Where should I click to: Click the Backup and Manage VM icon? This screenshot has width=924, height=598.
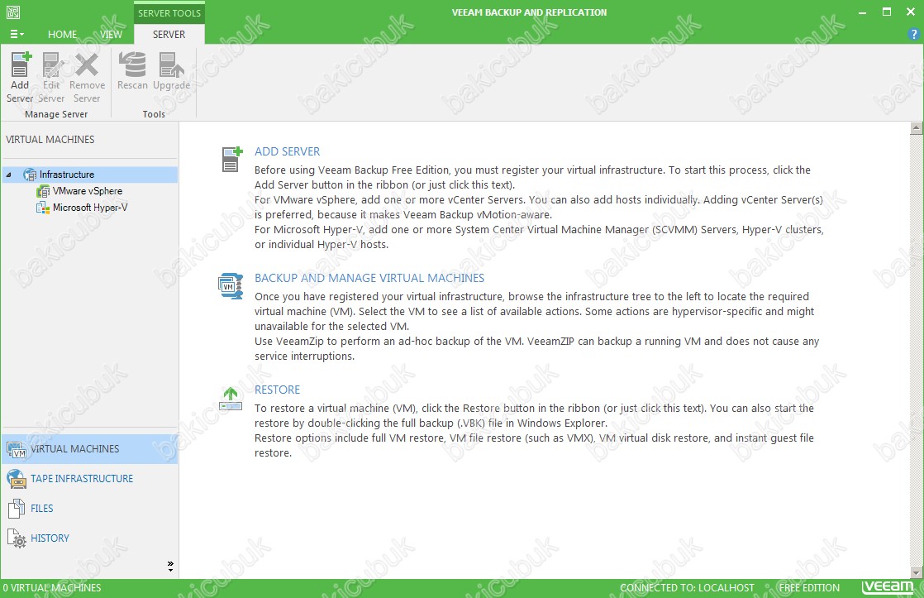point(231,285)
